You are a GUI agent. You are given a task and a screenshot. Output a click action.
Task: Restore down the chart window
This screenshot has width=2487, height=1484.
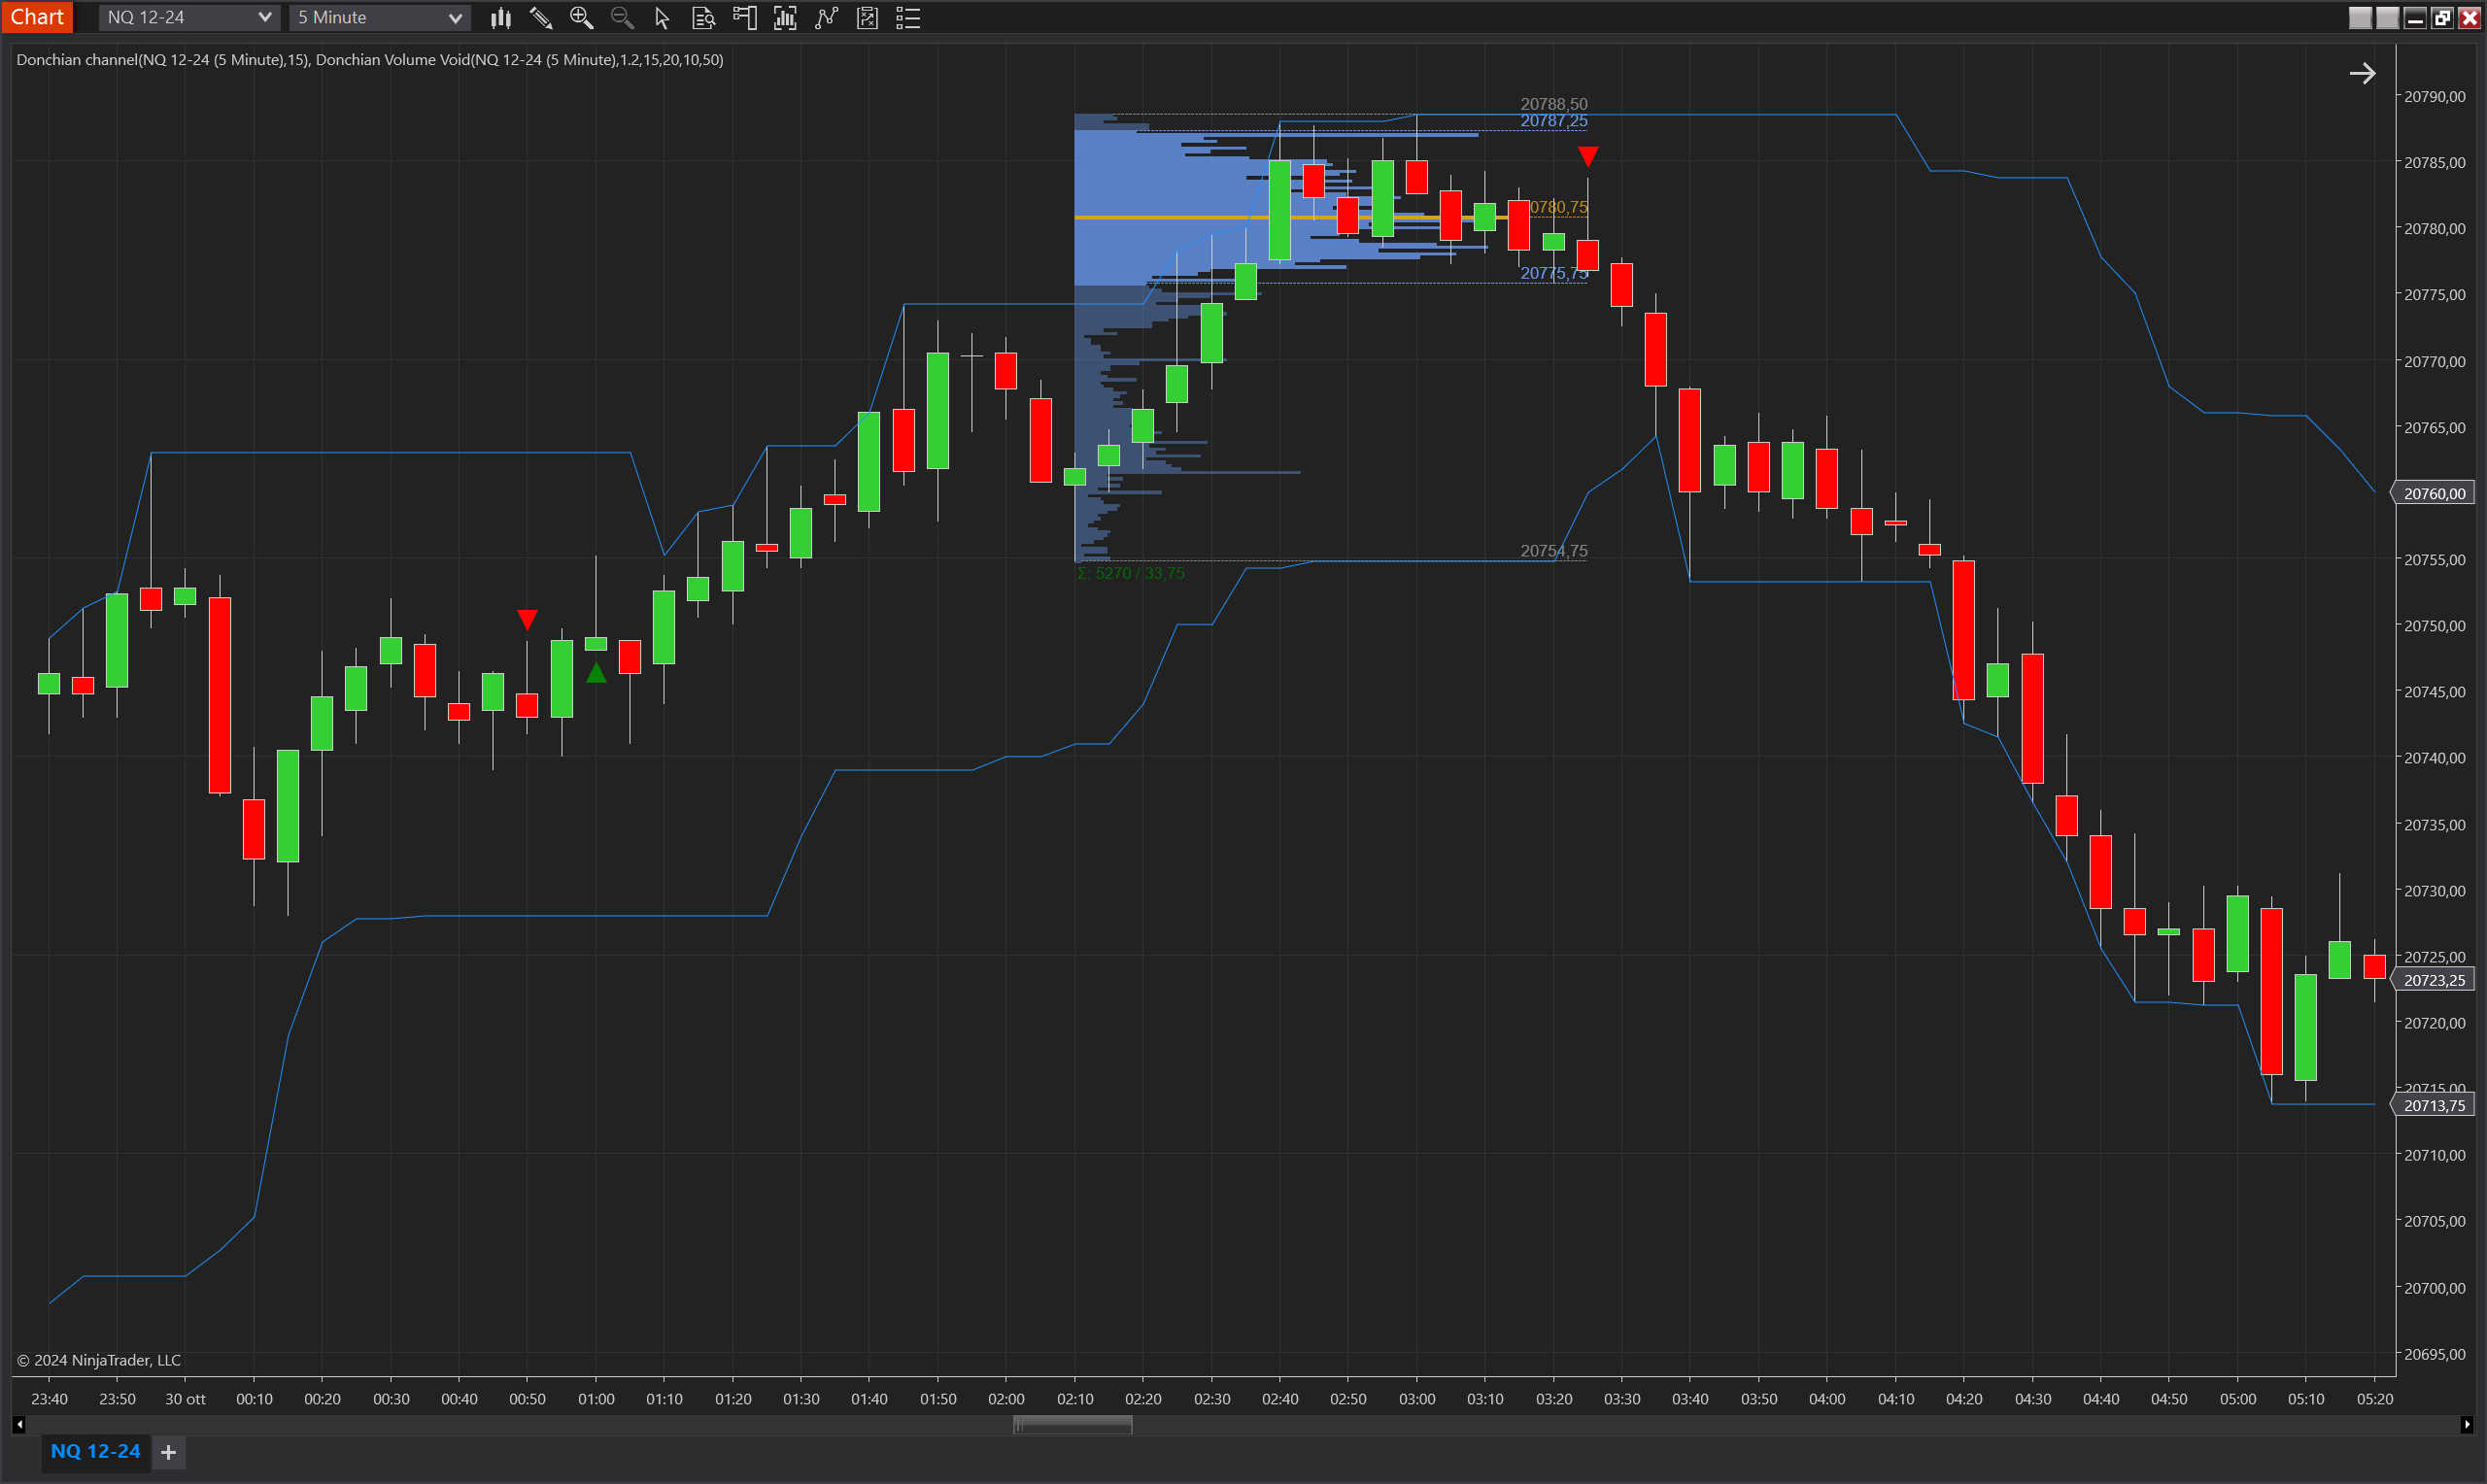pos(2442,17)
